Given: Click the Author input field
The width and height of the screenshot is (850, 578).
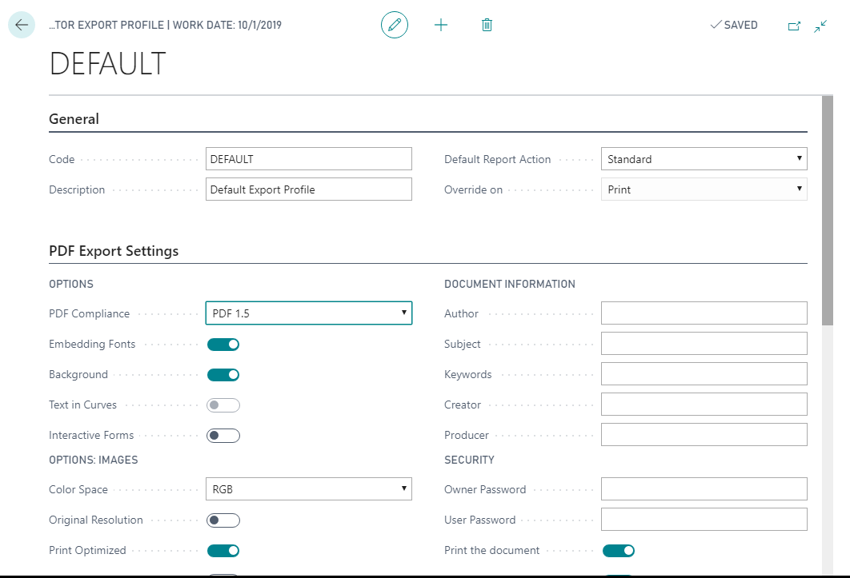Looking at the screenshot, I should (704, 313).
